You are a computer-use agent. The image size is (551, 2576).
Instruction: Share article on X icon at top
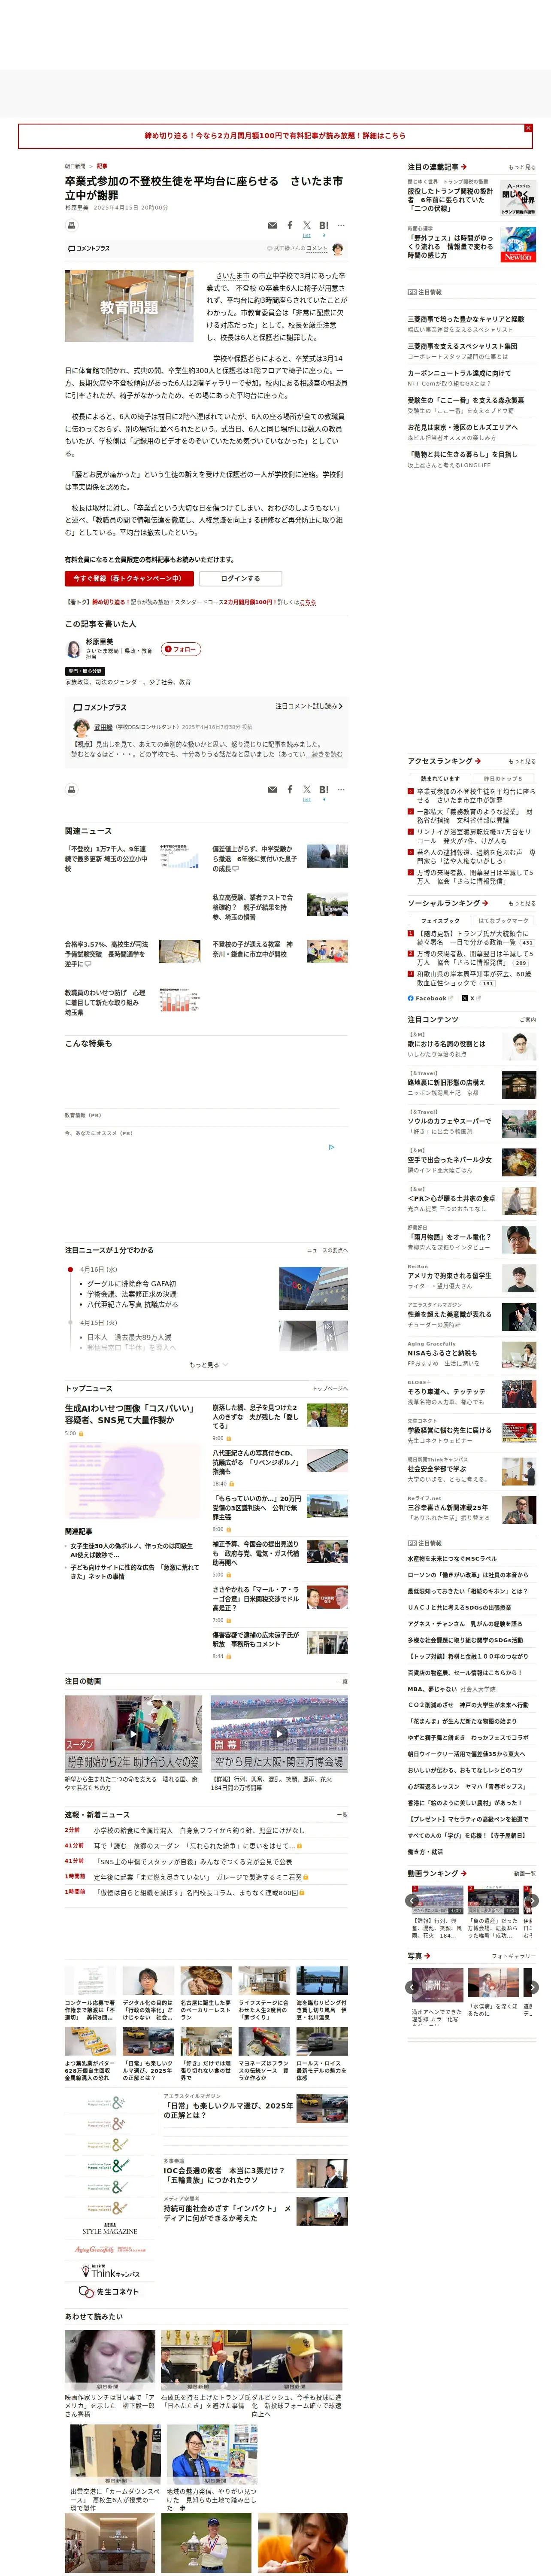coord(307,225)
